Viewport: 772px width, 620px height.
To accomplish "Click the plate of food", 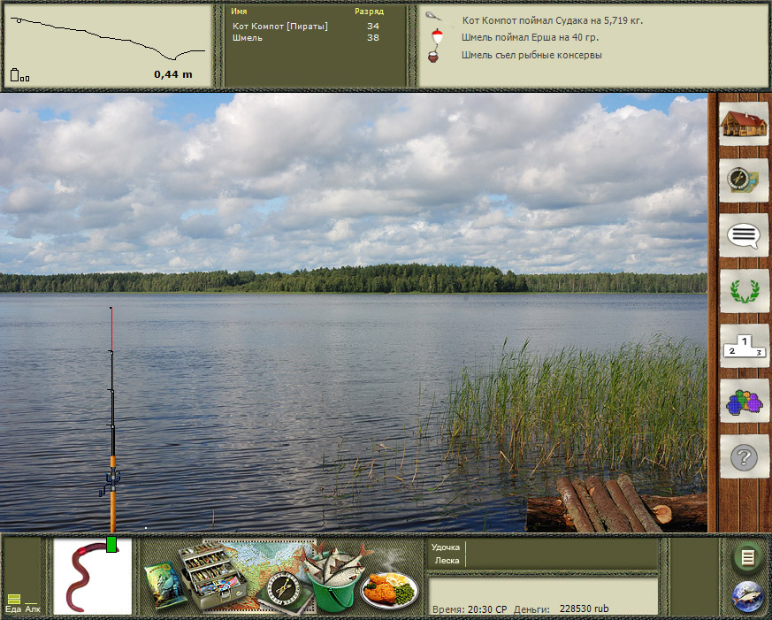I will 390,588.
